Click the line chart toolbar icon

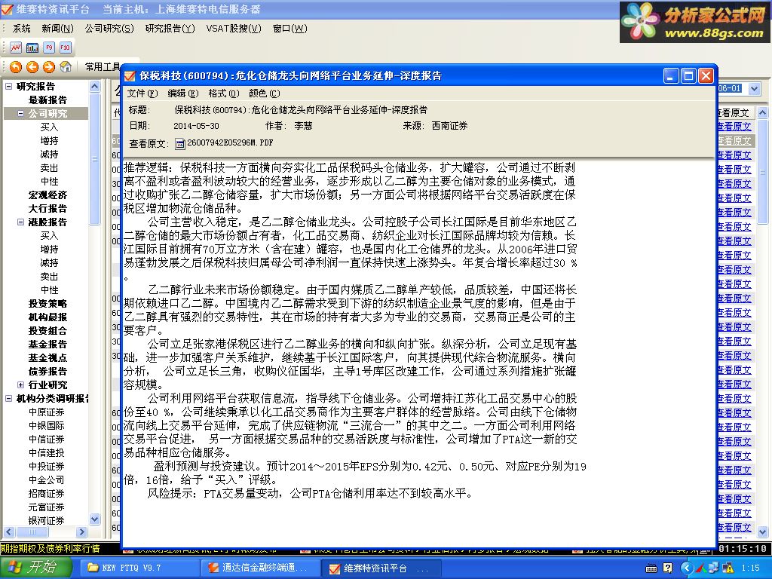coord(16,47)
